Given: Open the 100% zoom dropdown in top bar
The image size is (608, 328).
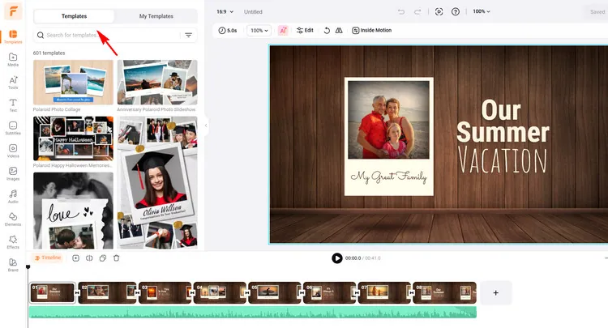Looking at the screenshot, I should click(x=482, y=11).
